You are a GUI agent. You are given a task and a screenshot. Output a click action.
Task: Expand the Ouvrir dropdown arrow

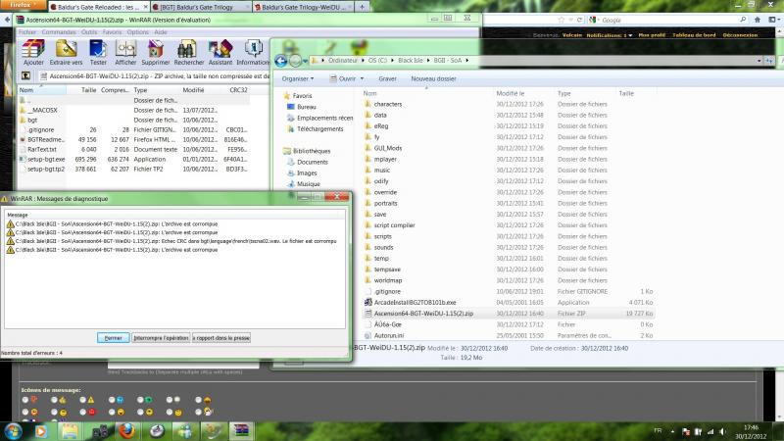pos(362,79)
